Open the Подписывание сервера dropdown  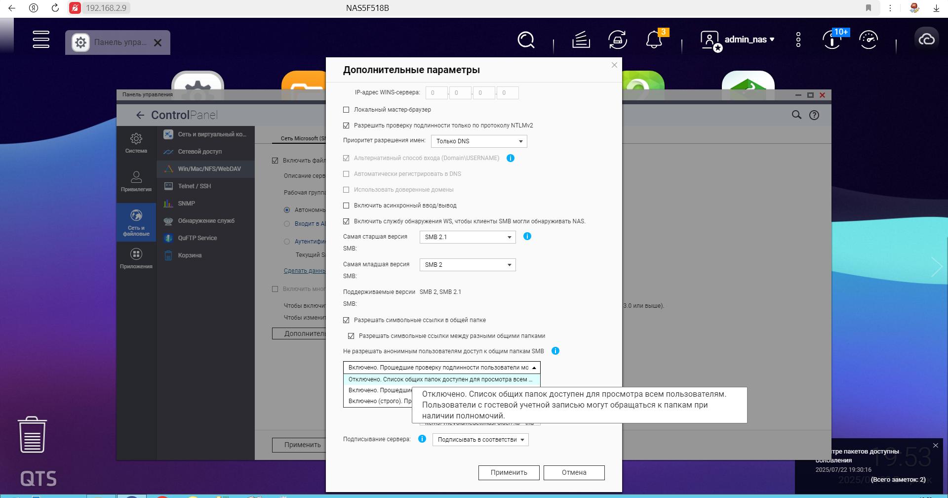pyautogui.click(x=480, y=440)
